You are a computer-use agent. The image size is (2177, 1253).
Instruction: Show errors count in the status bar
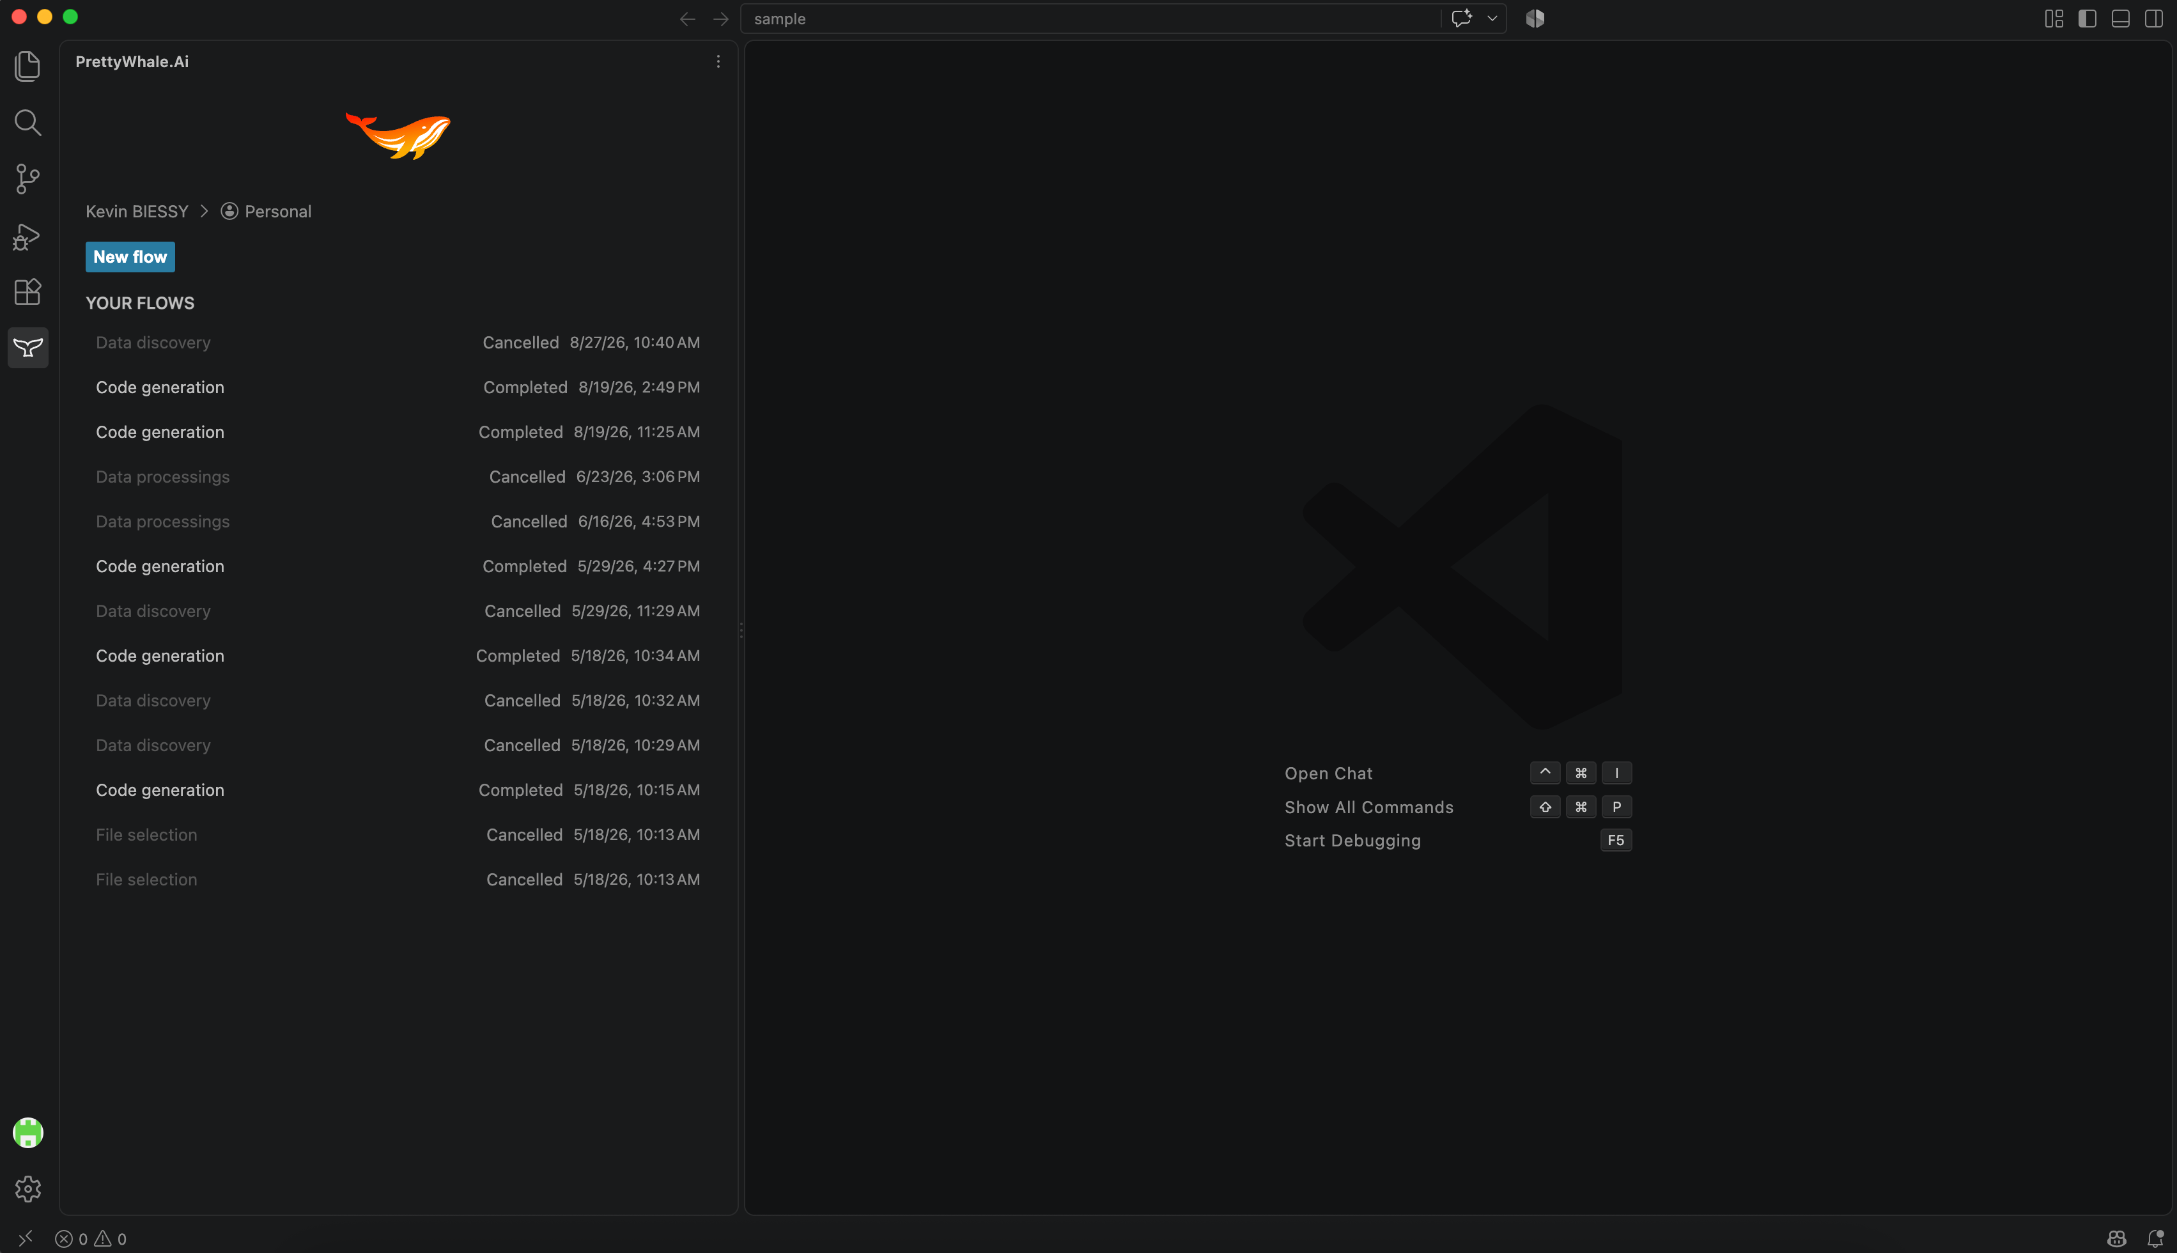(x=72, y=1238)
